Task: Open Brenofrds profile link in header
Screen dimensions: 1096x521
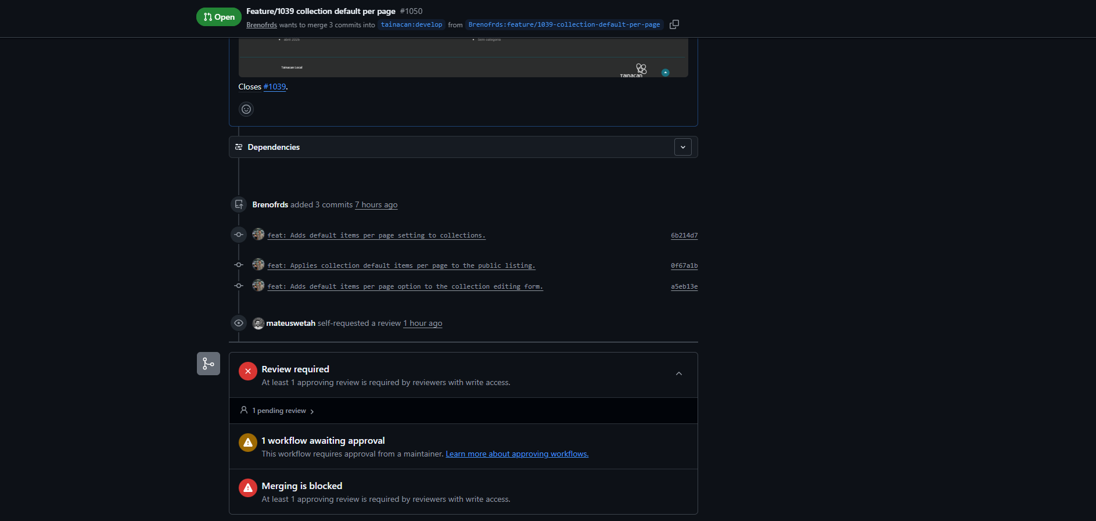Action: click(x=261, y=25)
